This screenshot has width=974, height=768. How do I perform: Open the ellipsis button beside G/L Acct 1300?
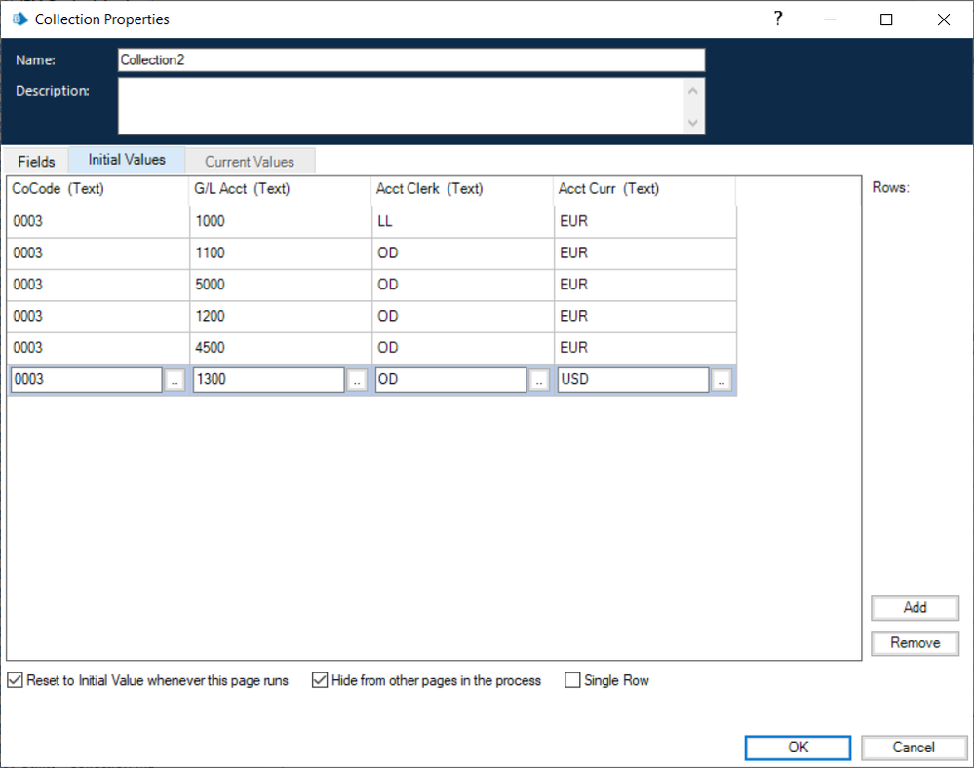pyautogui.click(x=357, y=380)
